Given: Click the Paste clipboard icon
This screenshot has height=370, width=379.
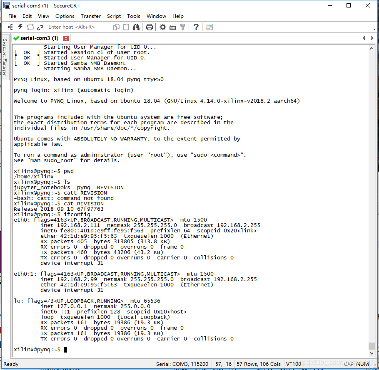Looking at the screenshot, I should pyautogui.click(x=126, y=27).
